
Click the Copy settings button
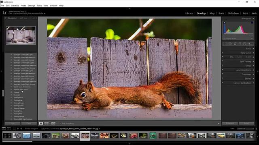pyautogui.click(x=13, y=123)
